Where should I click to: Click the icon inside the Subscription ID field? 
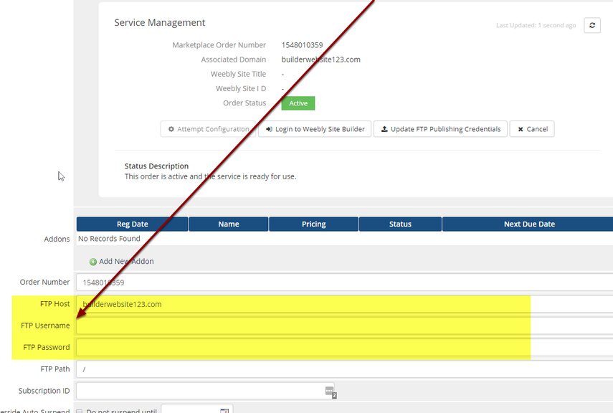tap(331, 392)
